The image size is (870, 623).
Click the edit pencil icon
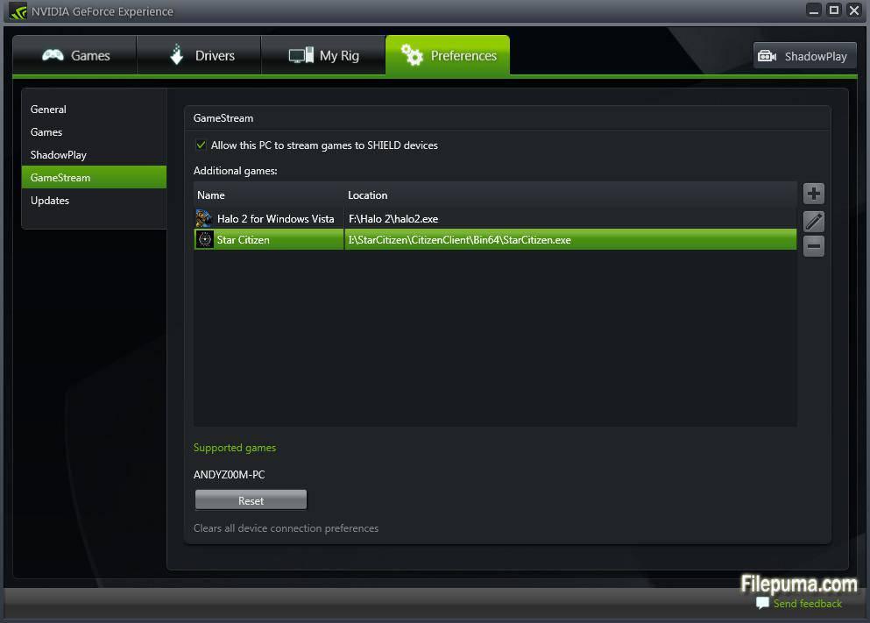coord(813,222)
